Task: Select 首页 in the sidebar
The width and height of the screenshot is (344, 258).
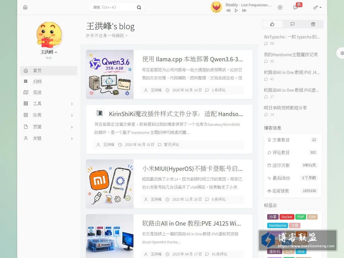Action: (49, 71)
